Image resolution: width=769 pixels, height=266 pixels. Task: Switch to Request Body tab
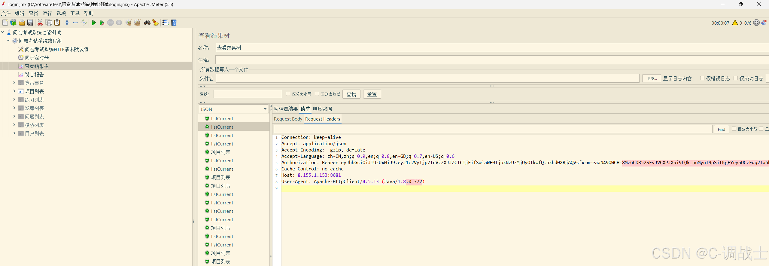click(288, 119)
